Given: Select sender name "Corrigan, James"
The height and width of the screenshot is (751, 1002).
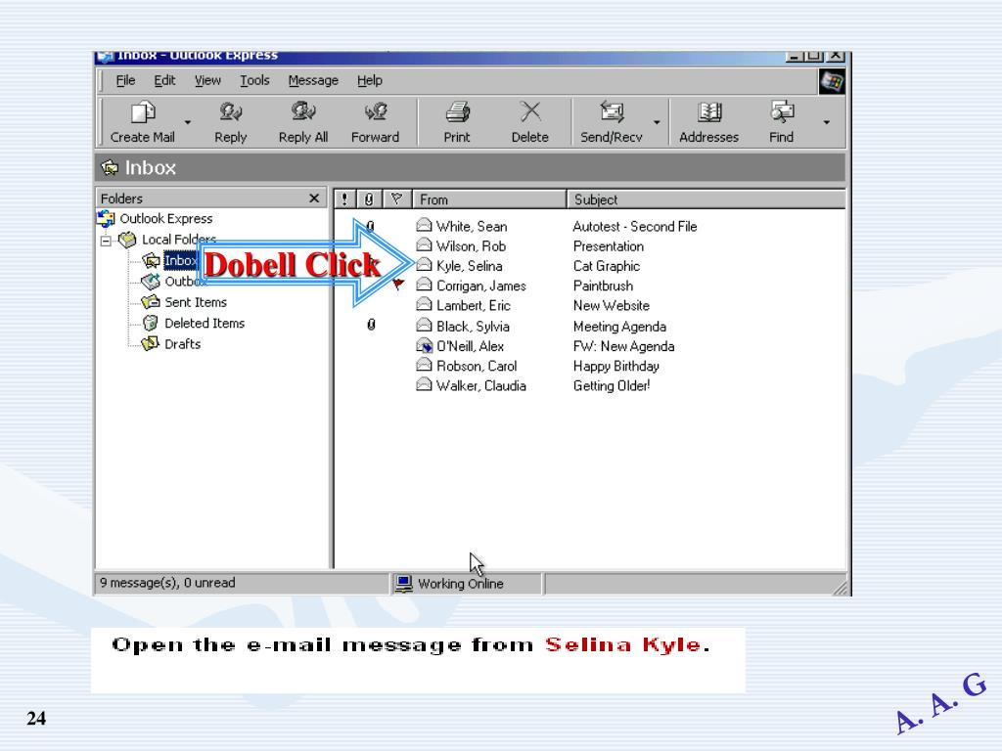Looking at the screenshot, I should [x=481, y=286].
